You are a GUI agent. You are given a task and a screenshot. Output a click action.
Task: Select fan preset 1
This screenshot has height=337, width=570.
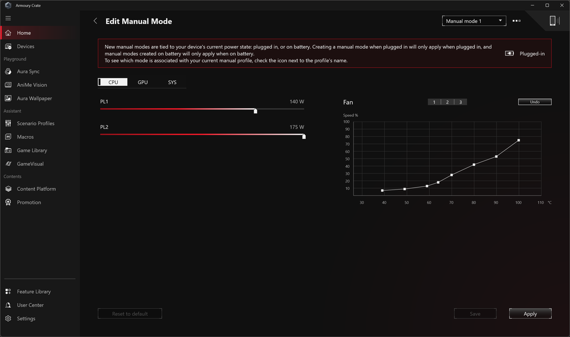[434, 102]
